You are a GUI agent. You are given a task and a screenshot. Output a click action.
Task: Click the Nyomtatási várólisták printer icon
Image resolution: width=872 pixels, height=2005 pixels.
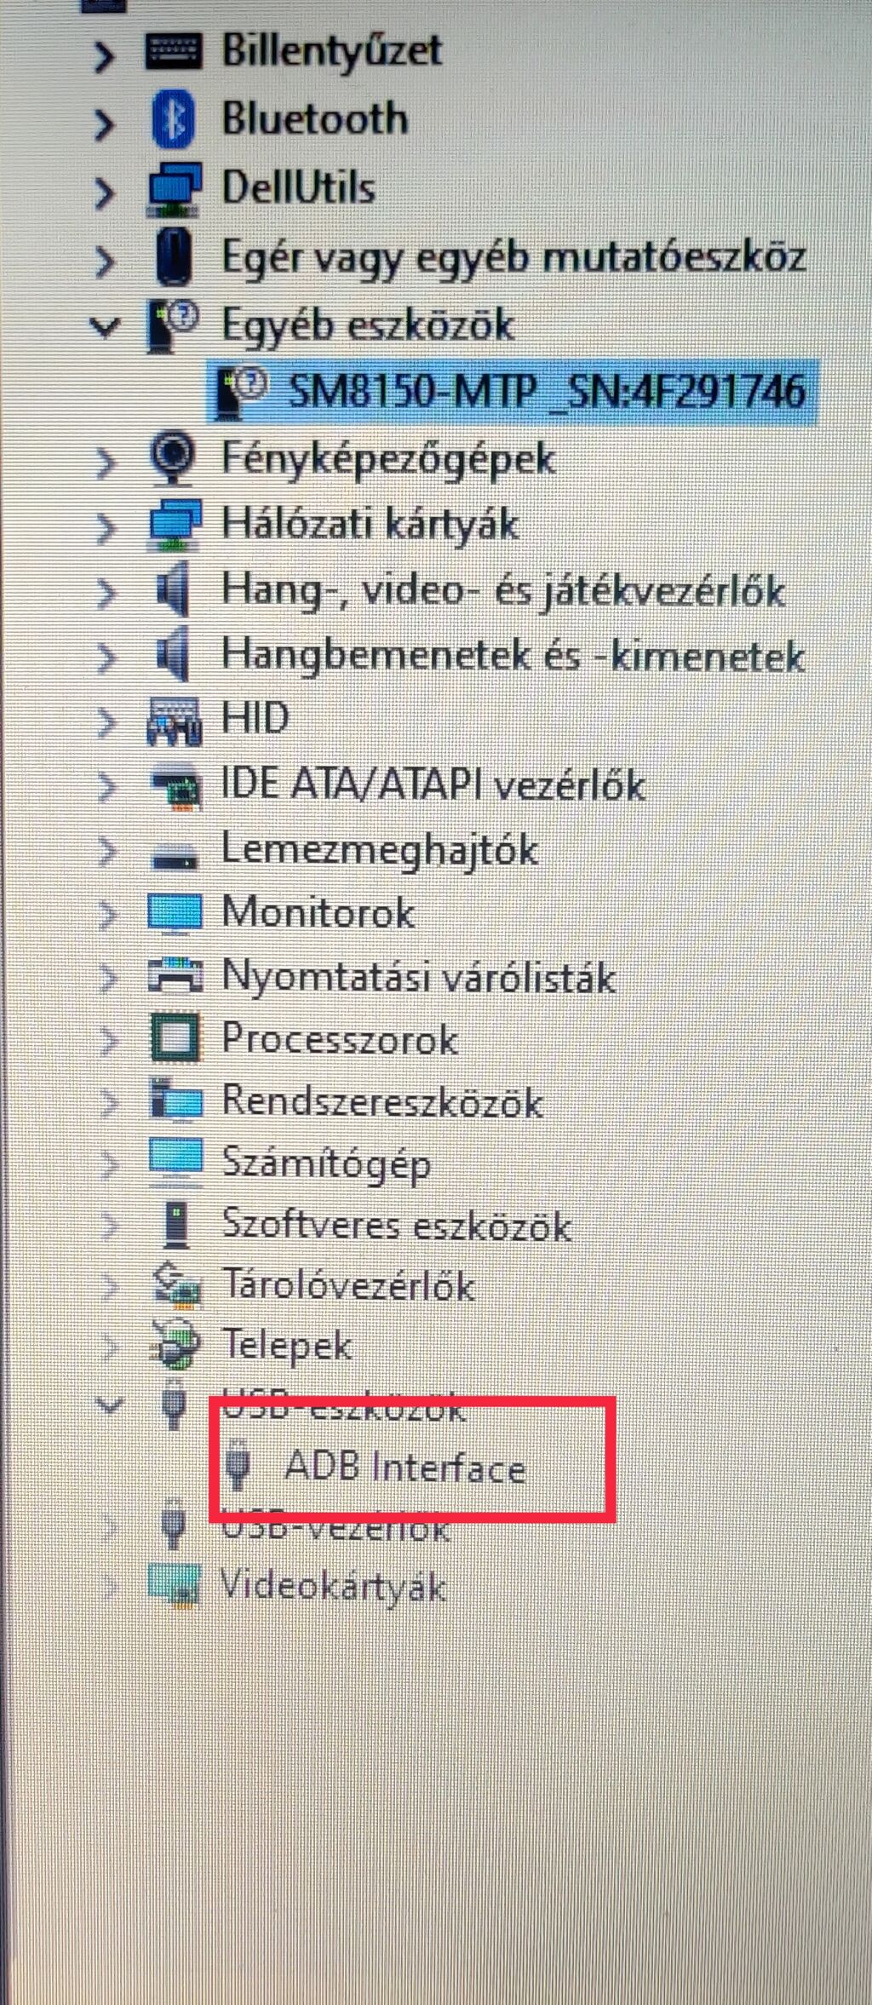tap(175, 974)
